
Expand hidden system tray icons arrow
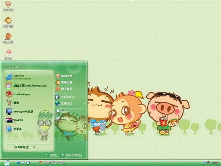tap(197, 163)
